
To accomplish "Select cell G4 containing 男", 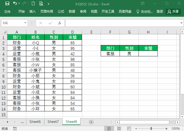I will (129, 54).
